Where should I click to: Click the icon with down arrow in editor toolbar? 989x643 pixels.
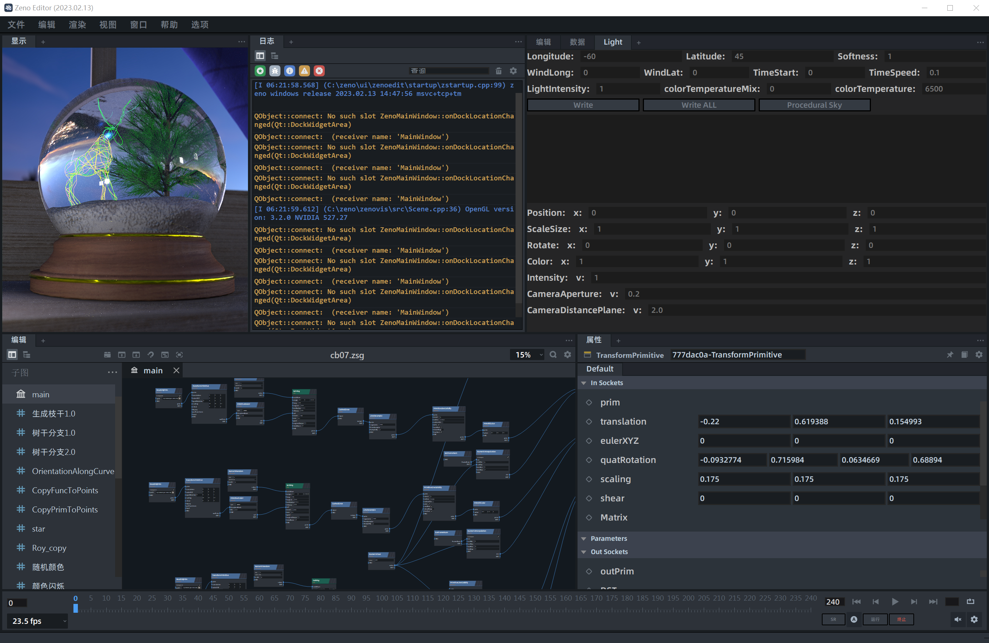pos(136,354)
